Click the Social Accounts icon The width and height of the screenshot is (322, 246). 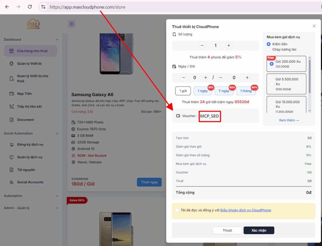pos(12,182)
